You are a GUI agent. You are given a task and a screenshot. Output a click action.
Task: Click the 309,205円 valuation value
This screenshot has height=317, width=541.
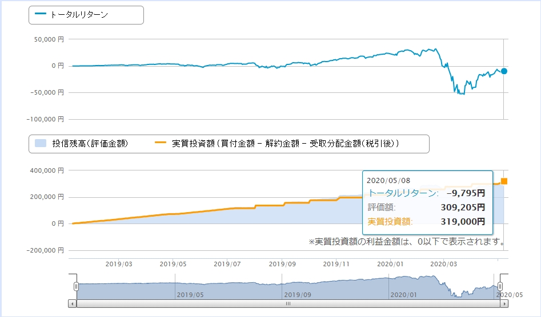463,207
